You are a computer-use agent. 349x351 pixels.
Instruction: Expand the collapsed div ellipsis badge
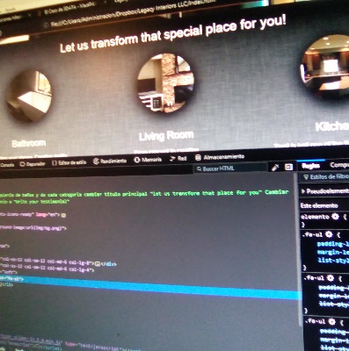pos(98,263)
